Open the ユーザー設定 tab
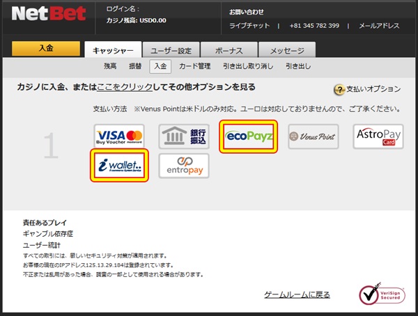The height and width of the screenshot is (316, 418). (x=171, y=50)
